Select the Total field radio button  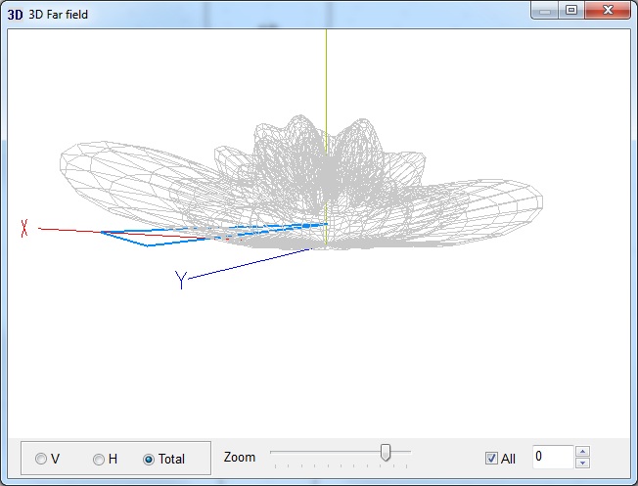[x=149, y=460]
